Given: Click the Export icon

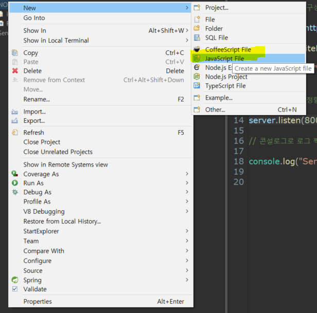Looking at the screenshot, I should [x=14, y=121].
